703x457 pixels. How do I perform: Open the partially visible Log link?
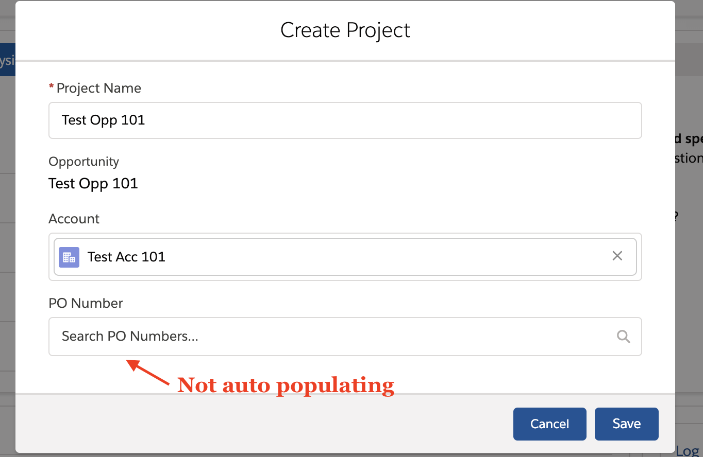click(688, 451)
